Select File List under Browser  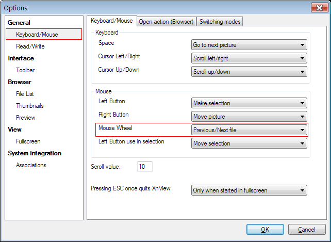tap(25, 94)
